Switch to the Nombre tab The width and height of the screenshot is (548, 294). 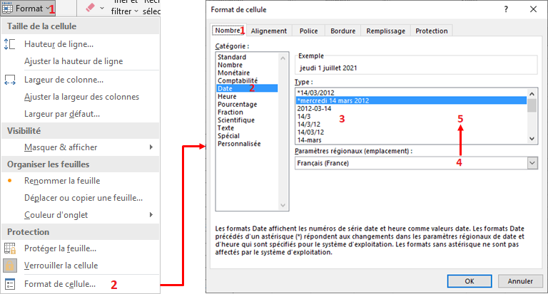[228, 31]
